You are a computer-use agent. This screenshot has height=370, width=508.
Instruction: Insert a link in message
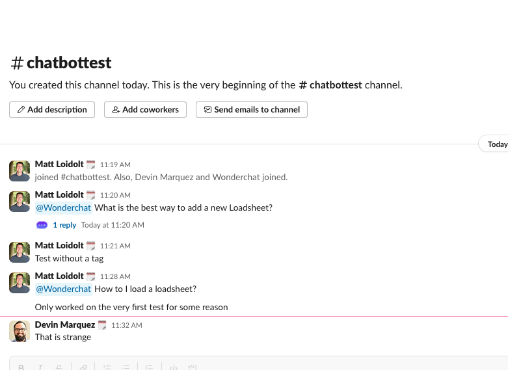pyautogui.click(x=83, y=367)
